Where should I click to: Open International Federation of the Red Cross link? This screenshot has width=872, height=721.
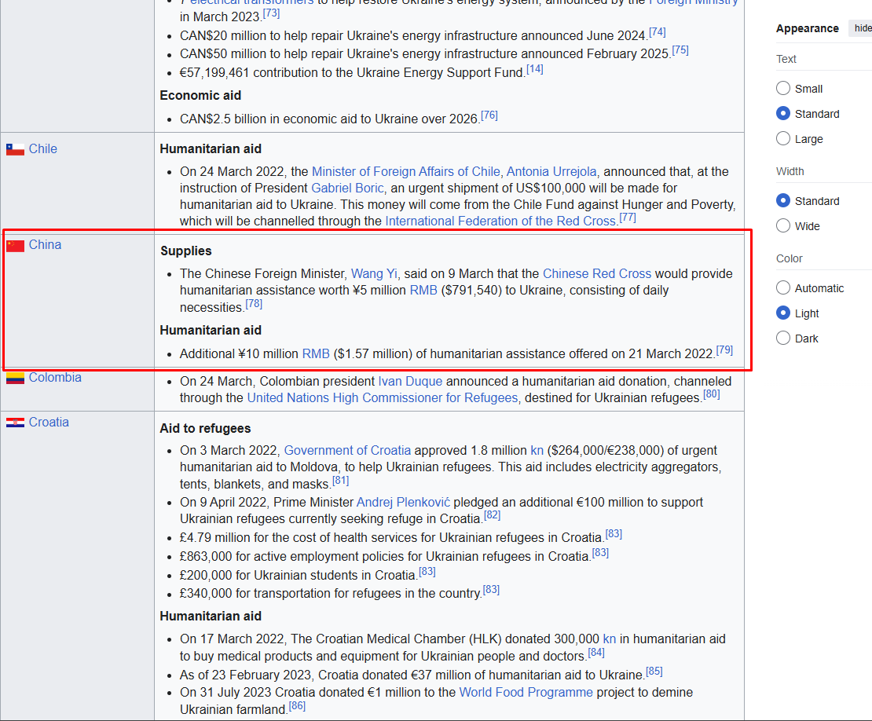coord(500,221)
